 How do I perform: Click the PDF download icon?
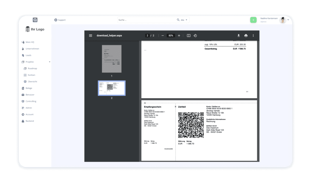click(x=239, y=36)
